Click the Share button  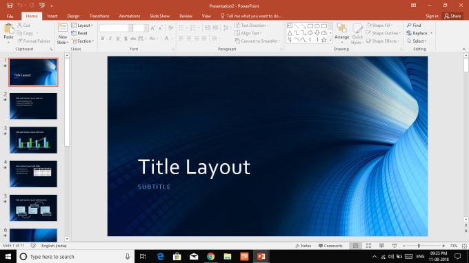453,16
